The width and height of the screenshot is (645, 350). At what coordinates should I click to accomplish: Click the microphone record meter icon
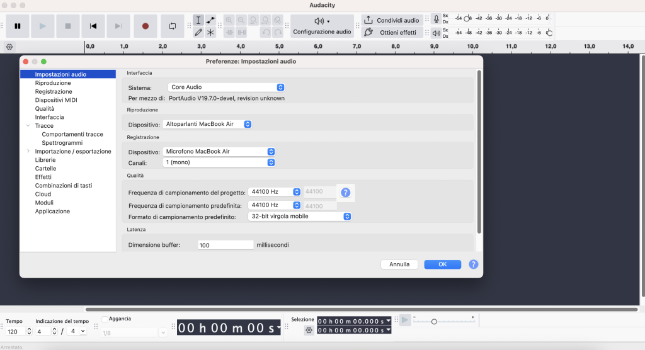coord(436,18)
